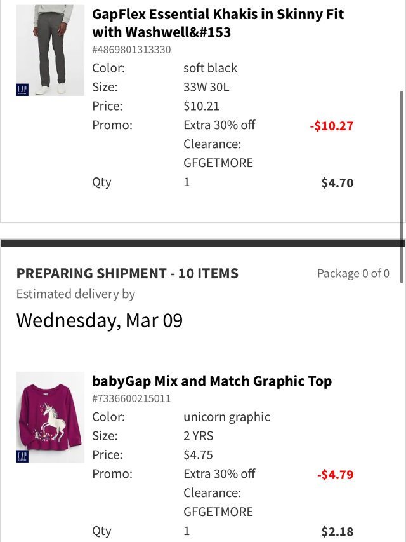Click the Gap logo badge on khakis image
This screenshot has width=406, height=542.
22,90
